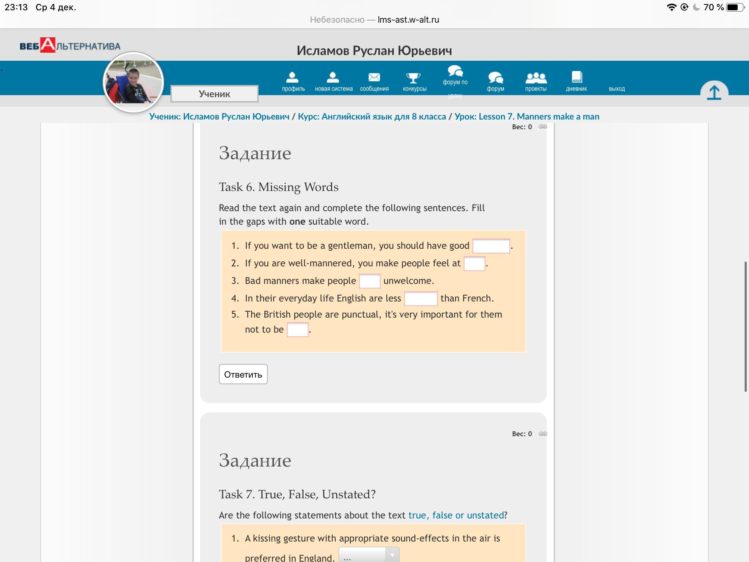
Task: Click 'Task 7. True, False, Unstated?' heading
Action: (x=297, y=494)
